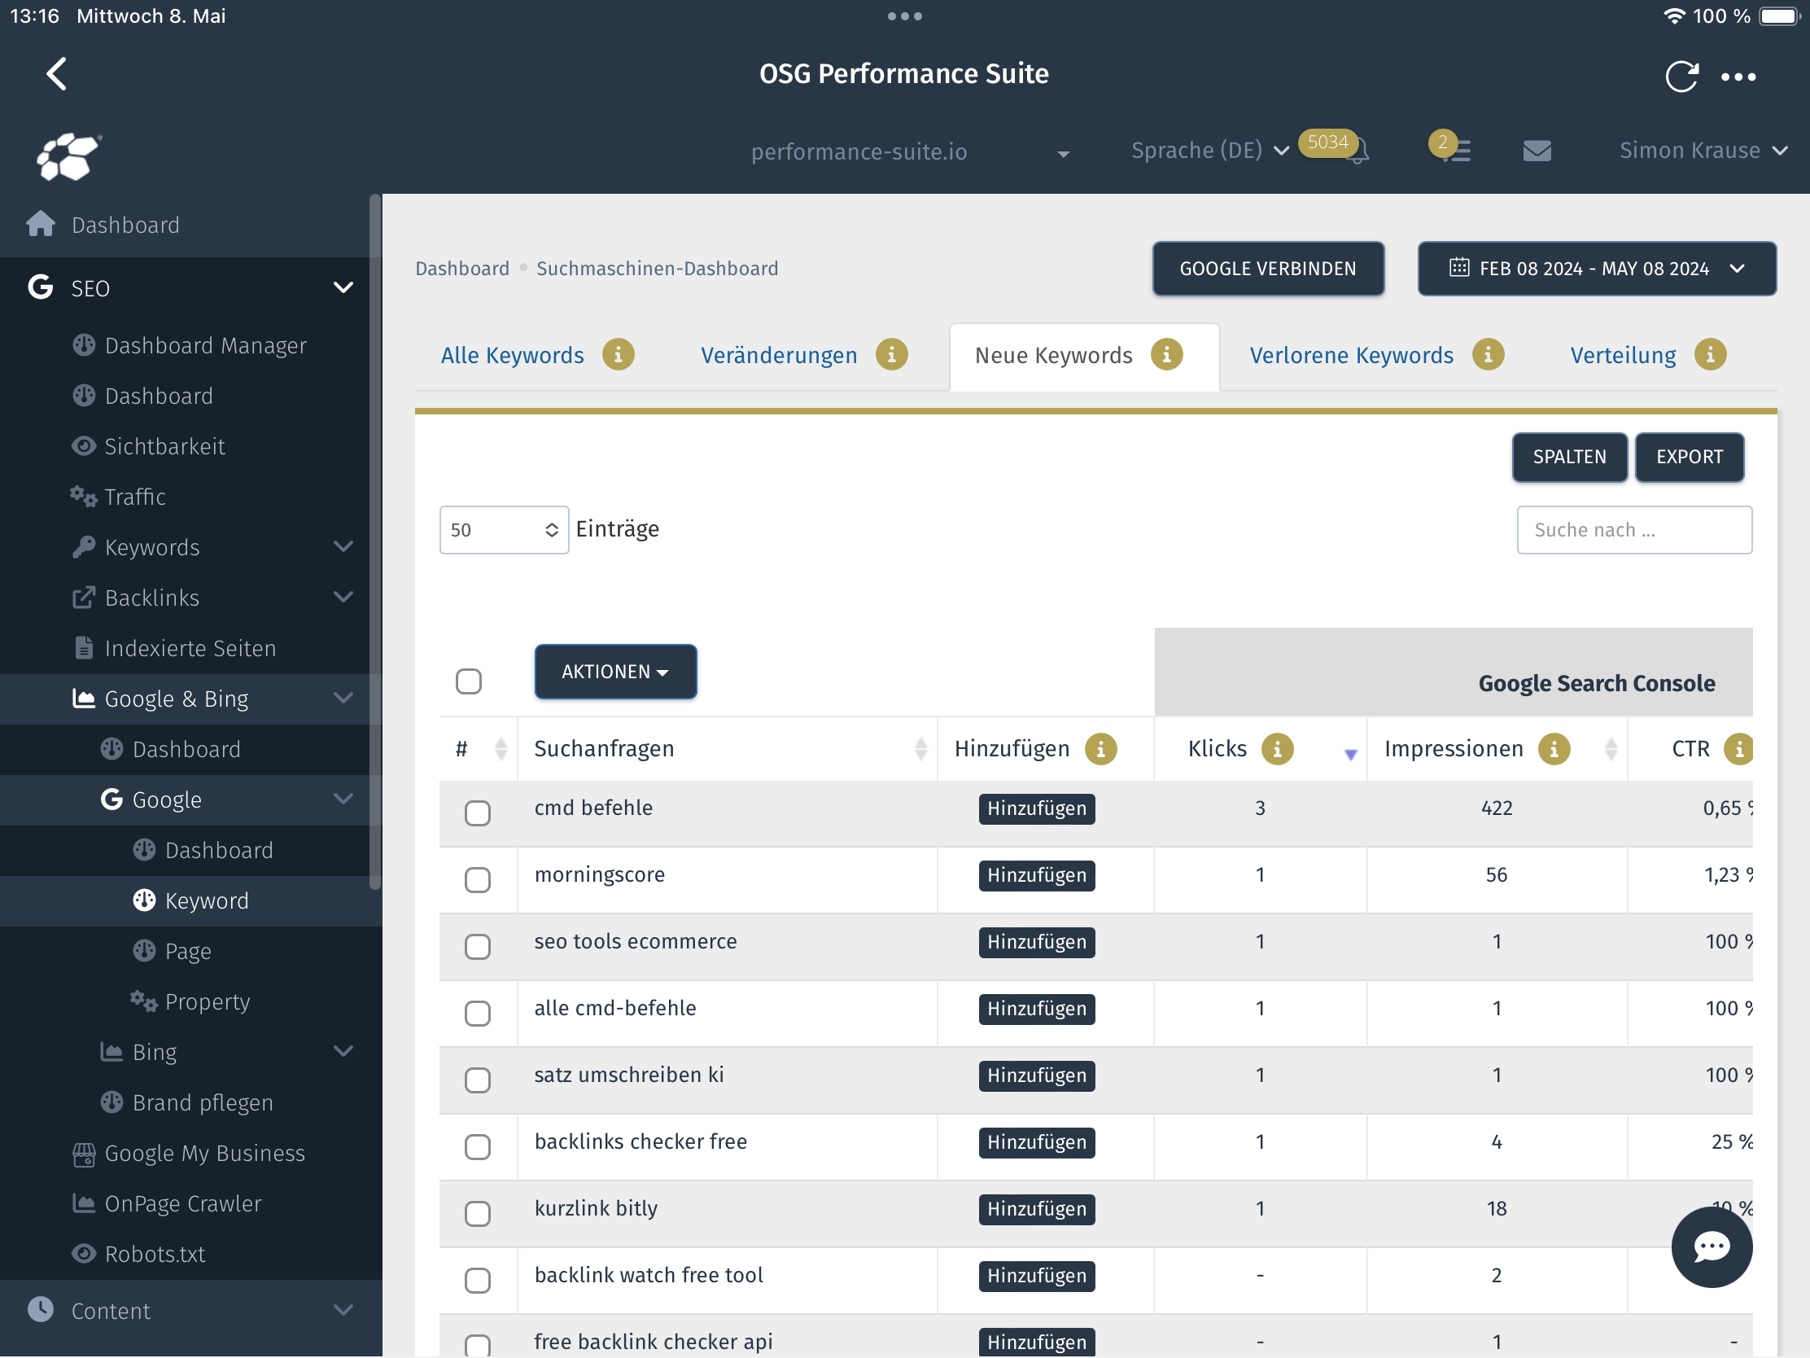This screenshot has width=1810, height=1358.
Task: Tap the back arrow in the header
Action: pyautogui.click(x=55, y=73)
